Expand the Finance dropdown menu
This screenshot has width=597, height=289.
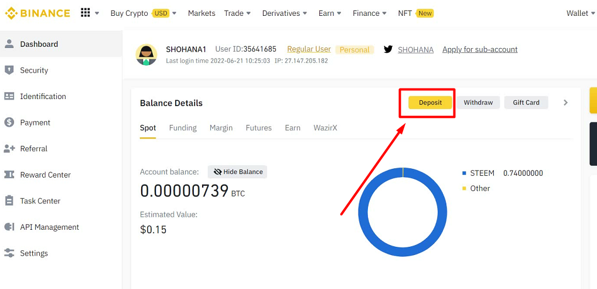click(x=384, y=13)
